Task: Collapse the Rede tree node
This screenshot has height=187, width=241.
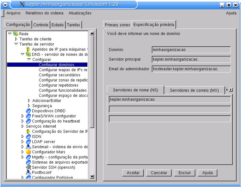Action: tap(10, 34)
